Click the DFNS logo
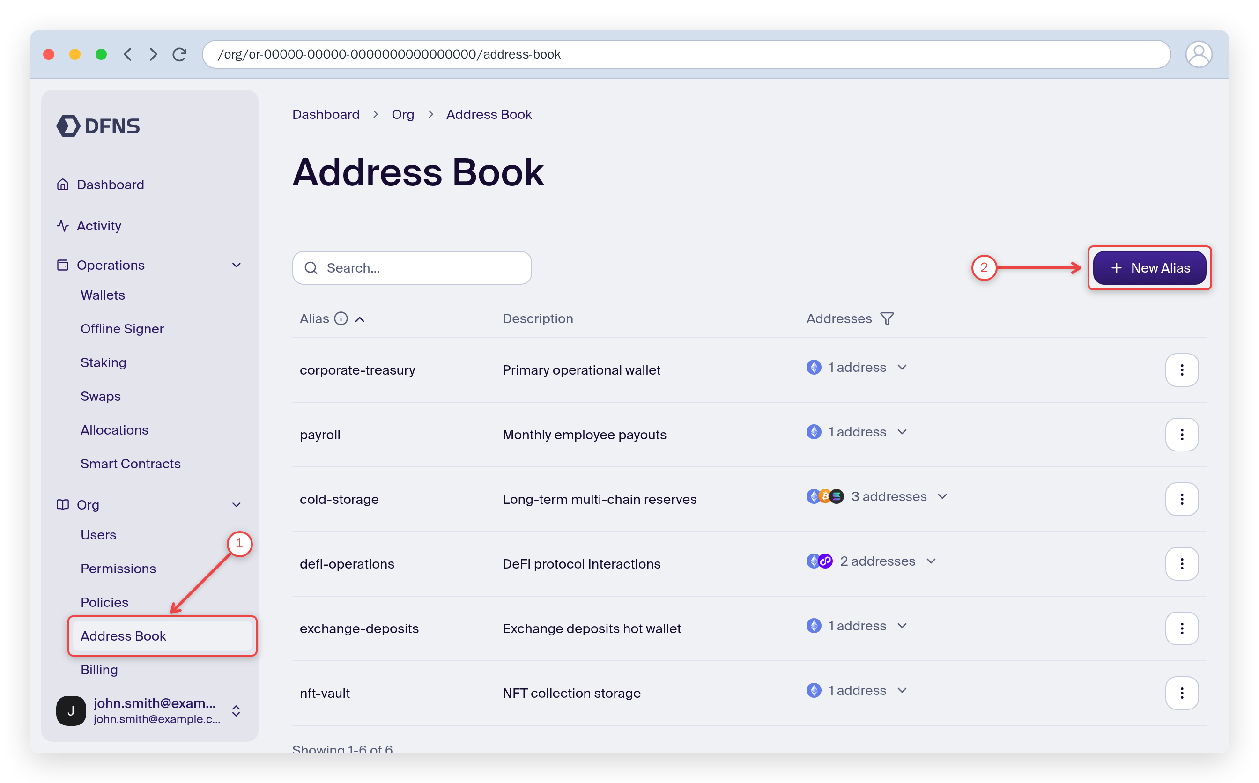Image resolution: width=1259 pixels, height=783 pixels. pos(98,126)
